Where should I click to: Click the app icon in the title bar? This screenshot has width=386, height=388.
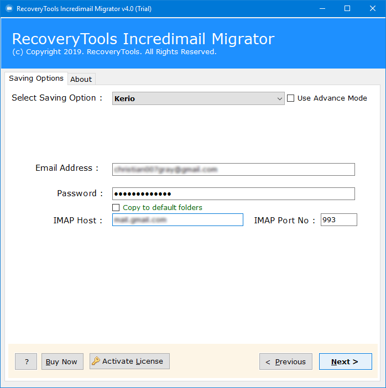tap(9, 9)
